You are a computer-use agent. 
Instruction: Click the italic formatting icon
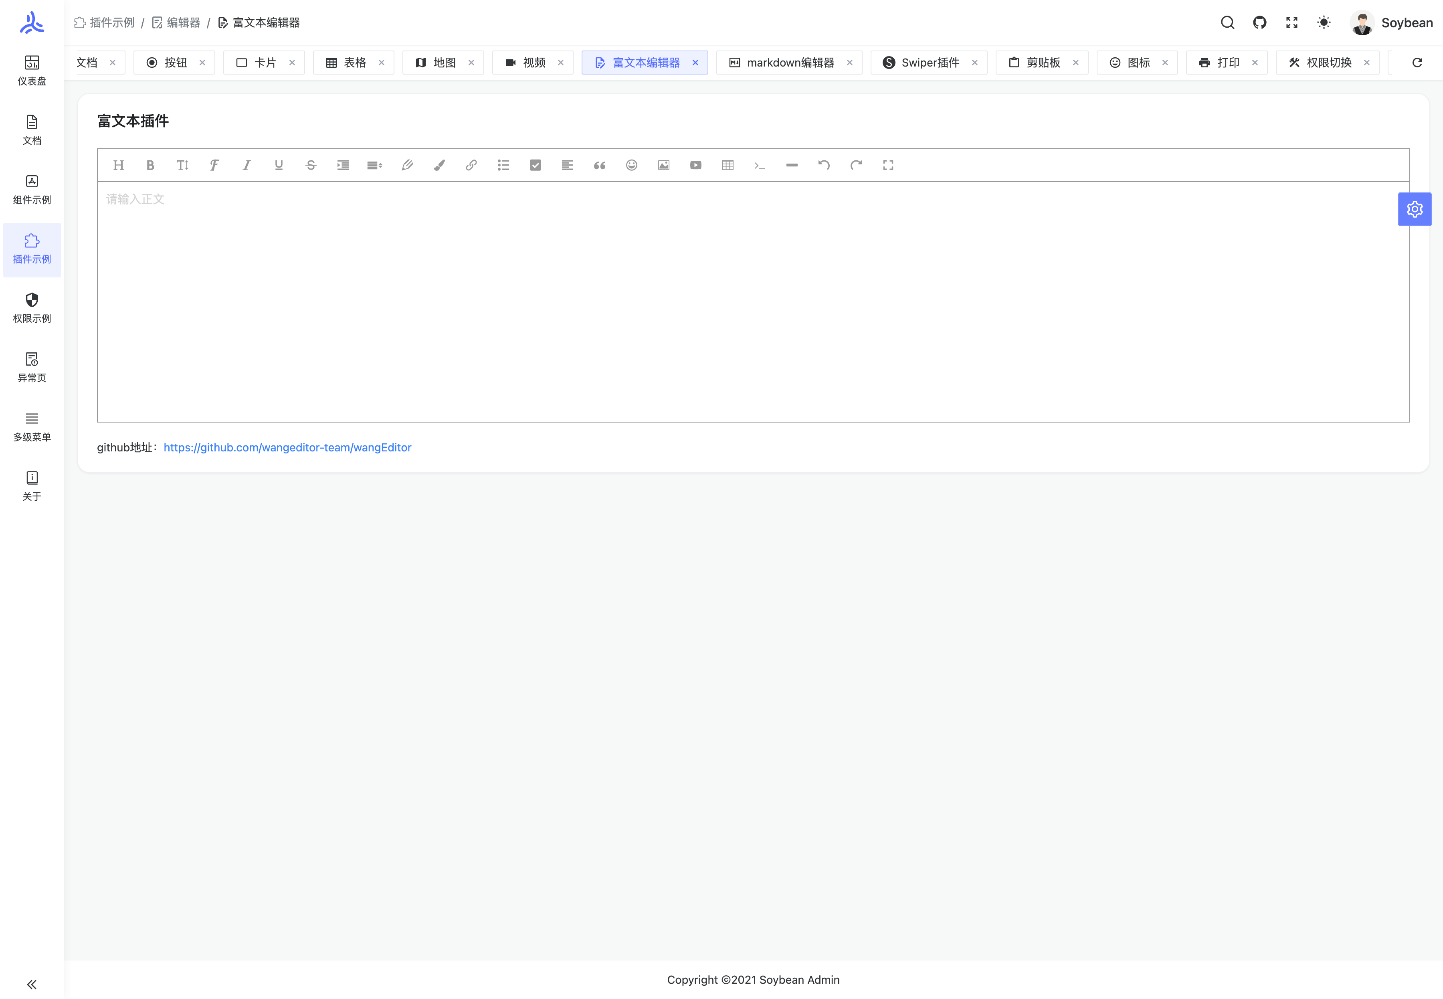247,165
